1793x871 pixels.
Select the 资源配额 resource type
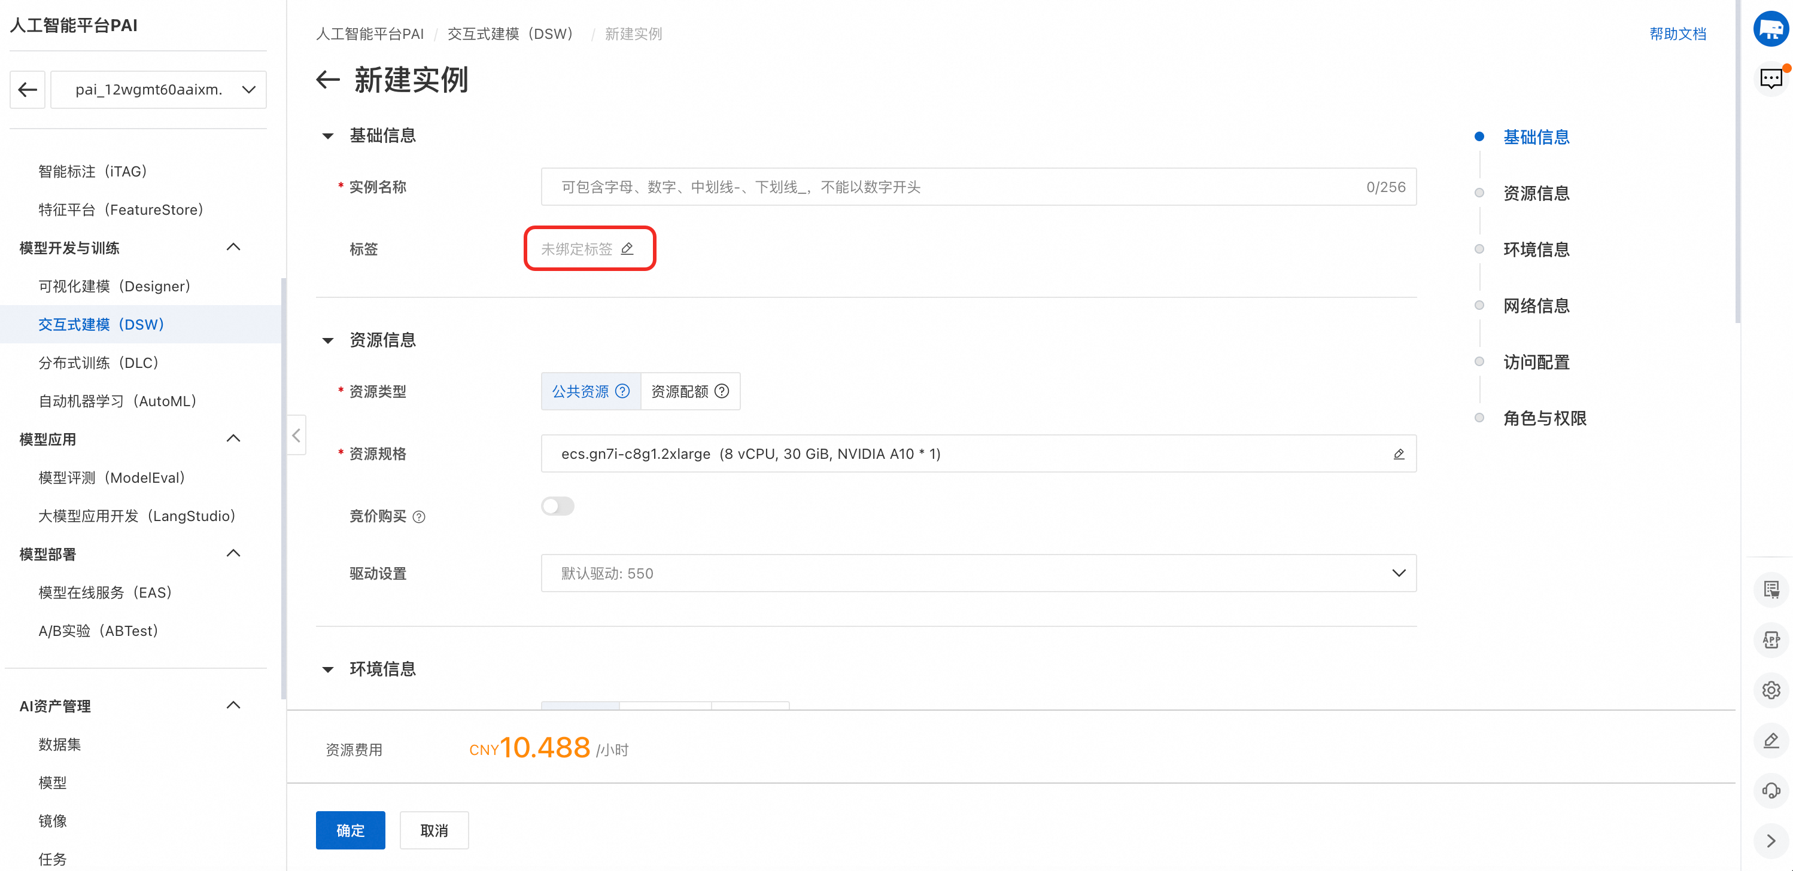680,391
